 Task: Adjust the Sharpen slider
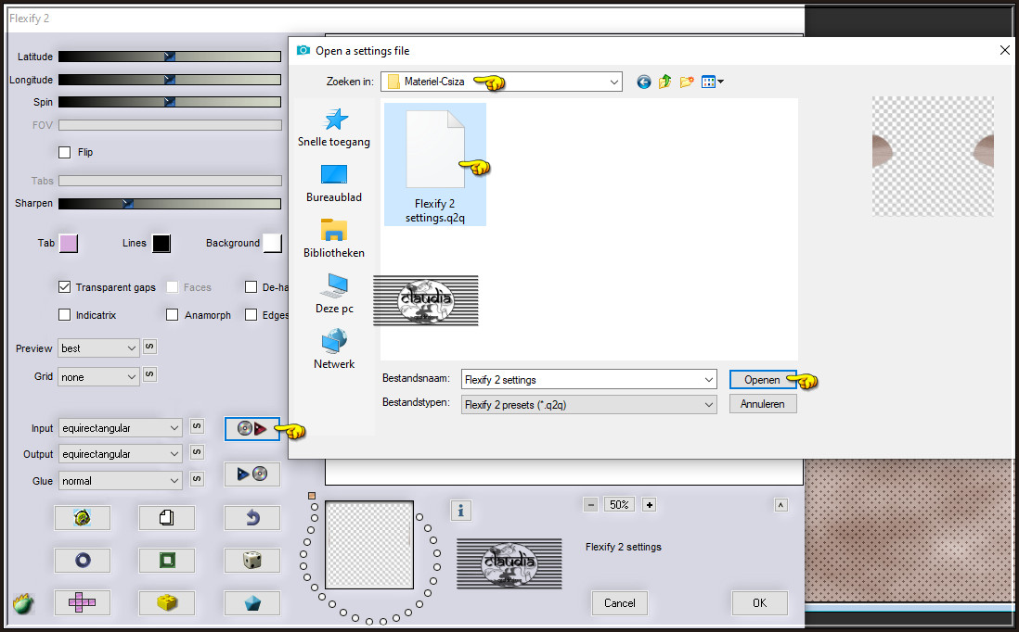(x=170, y=204)
